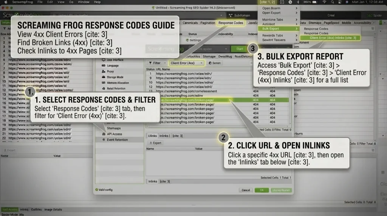Click the Subdomain network icon

click(x=231, y=15)
